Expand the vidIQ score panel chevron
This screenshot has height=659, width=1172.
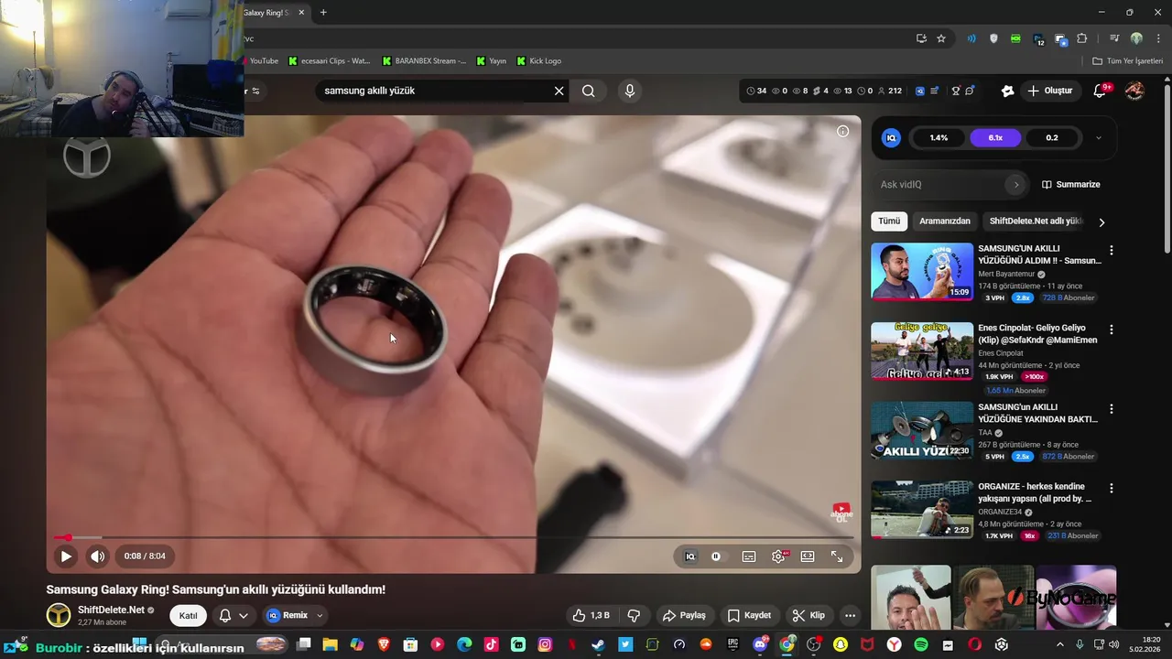point(1099,138)
